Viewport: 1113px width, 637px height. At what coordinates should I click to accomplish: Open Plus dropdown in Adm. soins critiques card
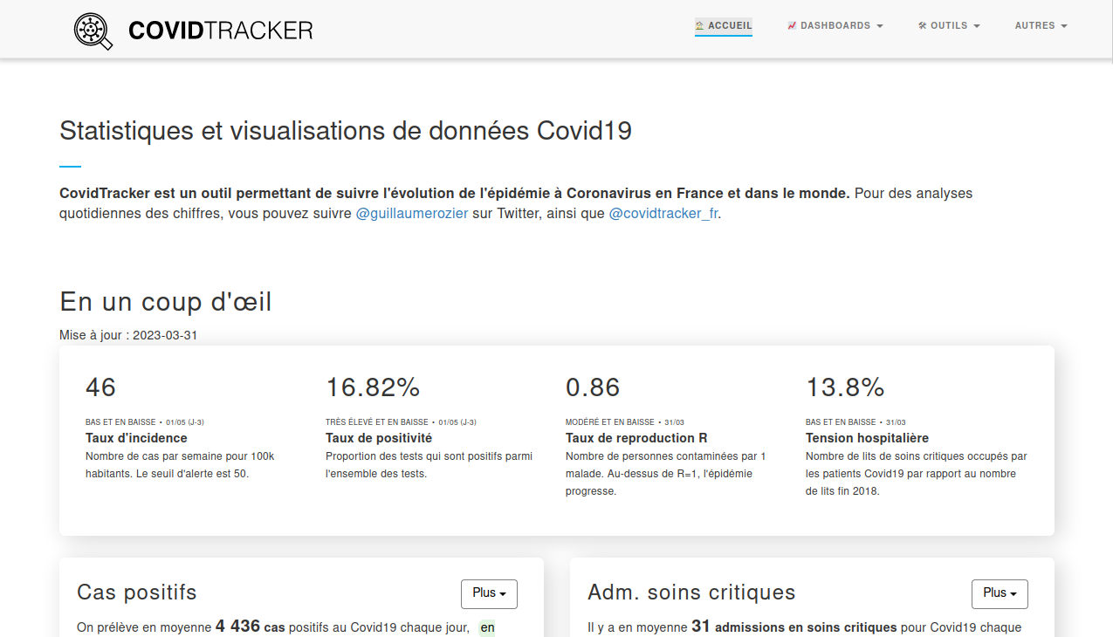1000,593
